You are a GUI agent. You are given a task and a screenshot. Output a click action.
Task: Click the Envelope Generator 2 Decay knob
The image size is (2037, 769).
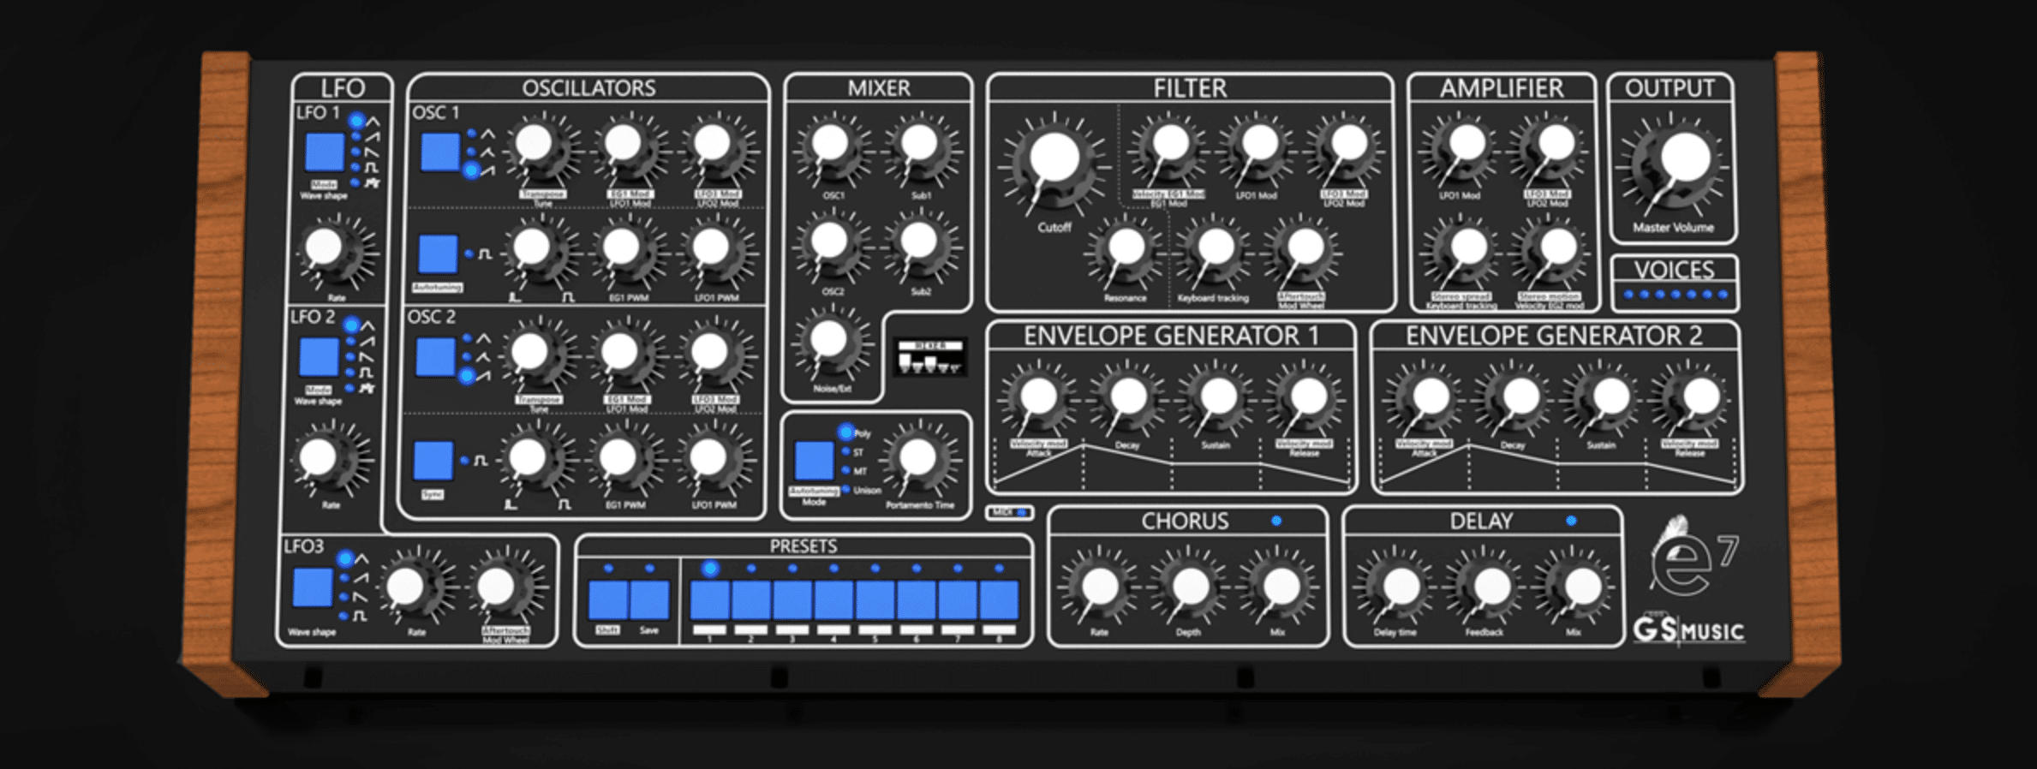click(x=1520, y=397)
